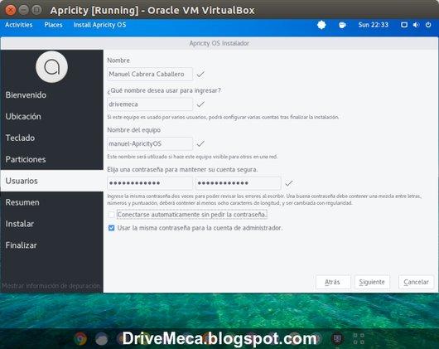Open Google Chrome from the dock

80,338
